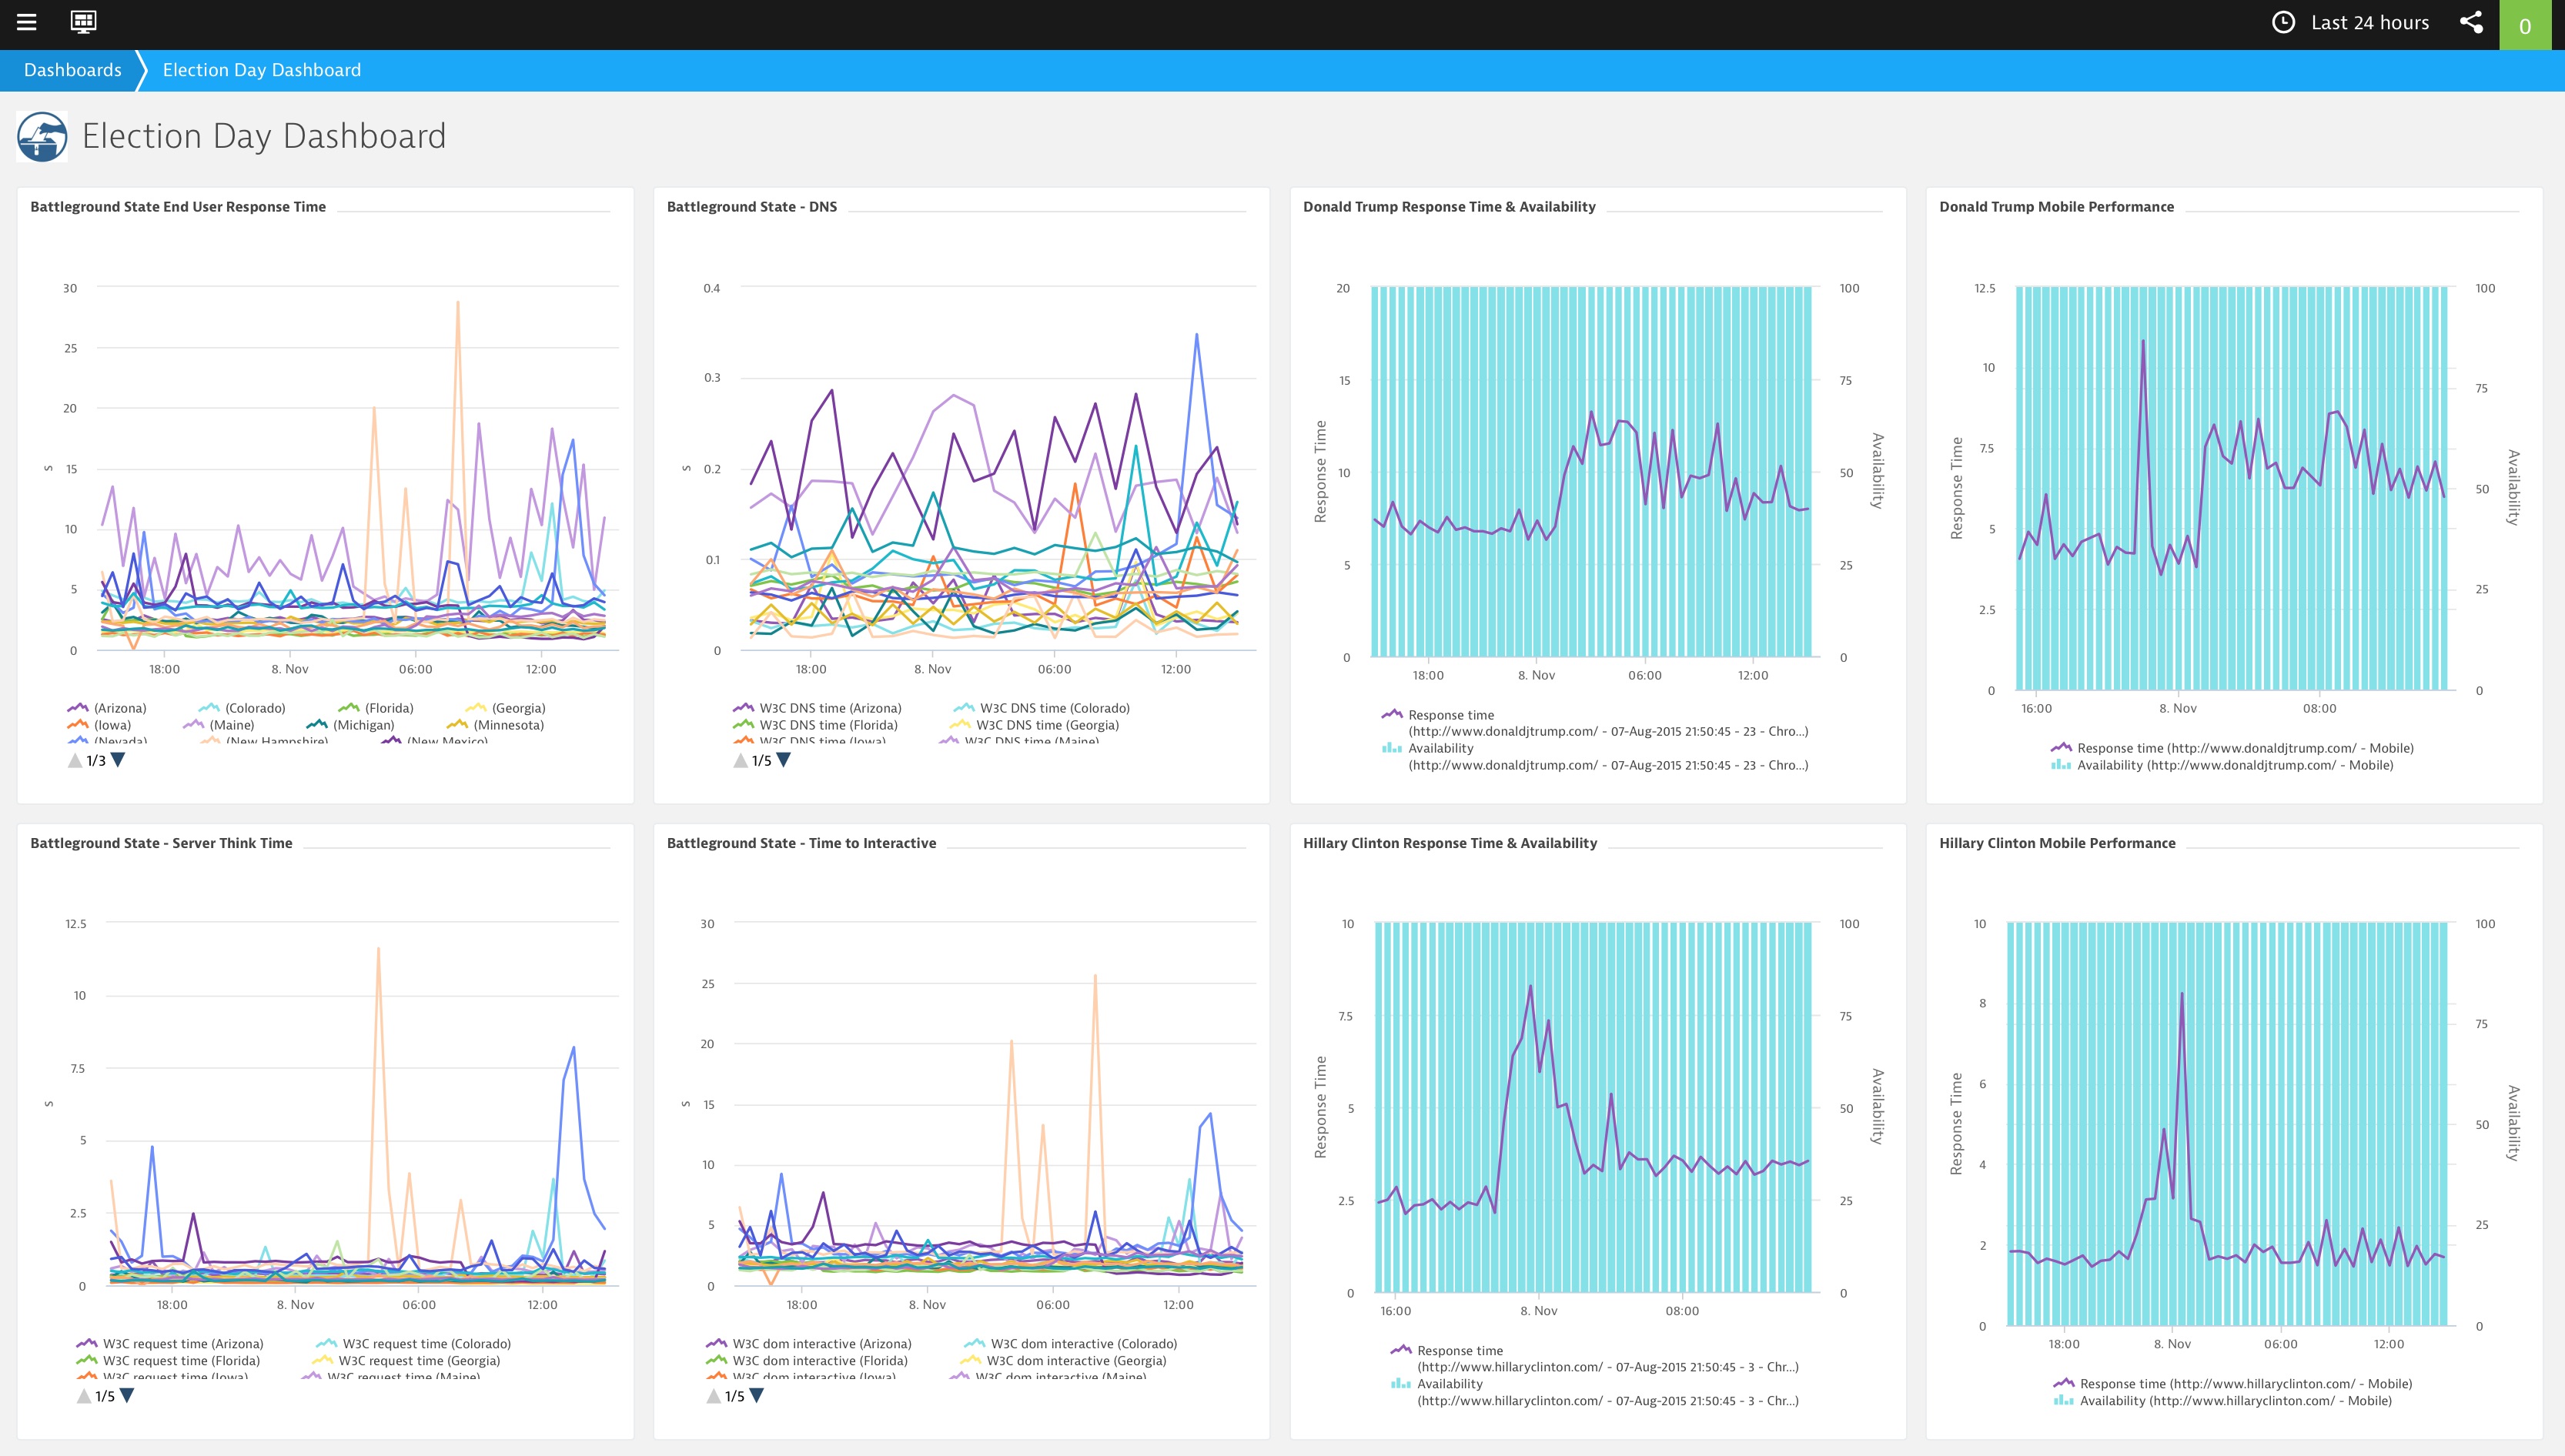2565x1456 pixels.
Task: Toggle (Colorado) series in End User Response Time legend
Action: (x=242, y=708)
